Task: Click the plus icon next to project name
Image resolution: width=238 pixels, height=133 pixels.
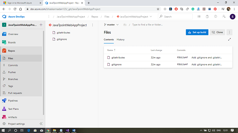Action: click(41, 25)
